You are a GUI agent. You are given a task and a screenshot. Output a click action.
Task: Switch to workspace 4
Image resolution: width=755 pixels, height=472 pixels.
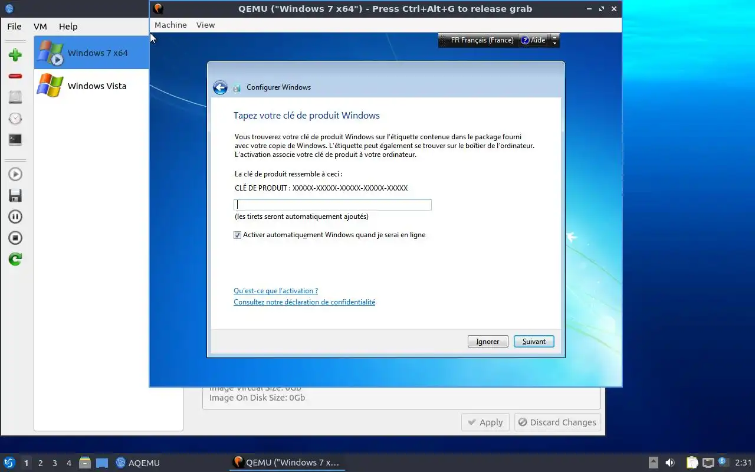coord(68,463)
